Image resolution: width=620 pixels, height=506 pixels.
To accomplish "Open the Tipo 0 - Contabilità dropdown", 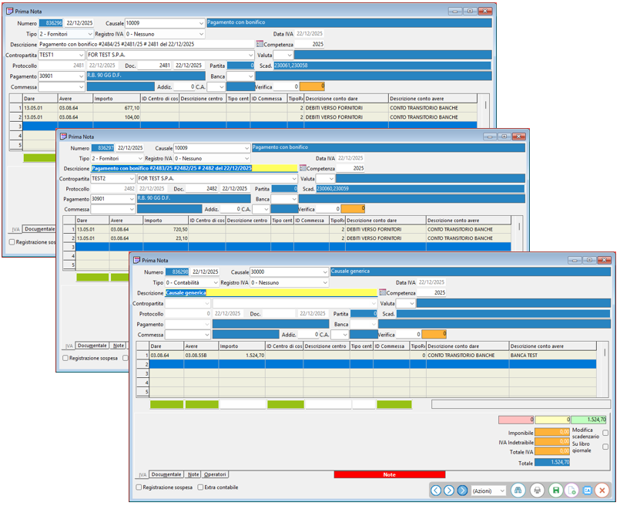I will click(214, 283).
